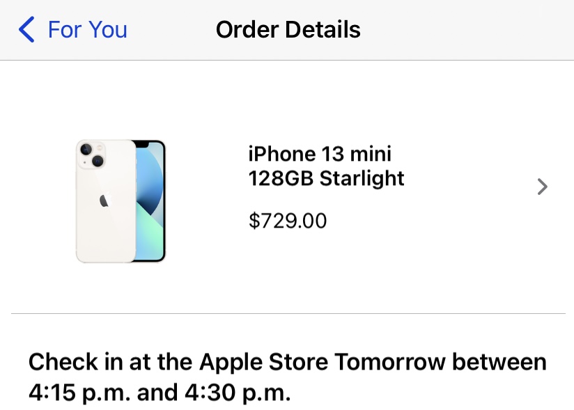The width and height of the screenshot is (574, 410).
Task: Click the notch on the iPhone display
Action: (142, 143)
